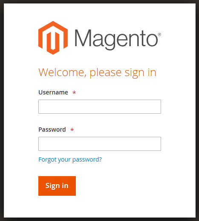This screenshot has height=221, width=199.
Task: Click the word Welcome in the heading
Action: pos(61,72)
